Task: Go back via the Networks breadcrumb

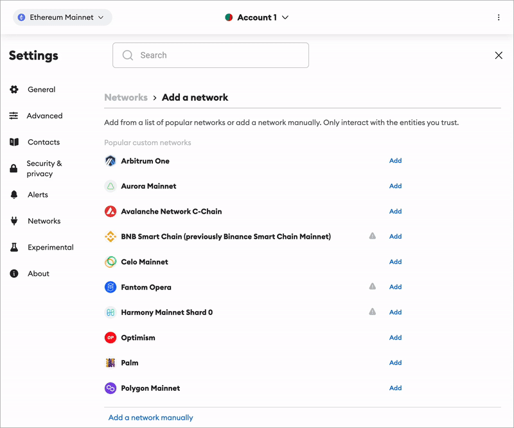Action: coord(126,98)
